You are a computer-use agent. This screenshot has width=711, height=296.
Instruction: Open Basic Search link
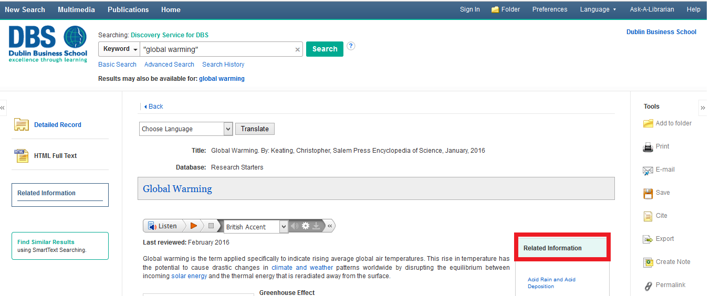117,65
